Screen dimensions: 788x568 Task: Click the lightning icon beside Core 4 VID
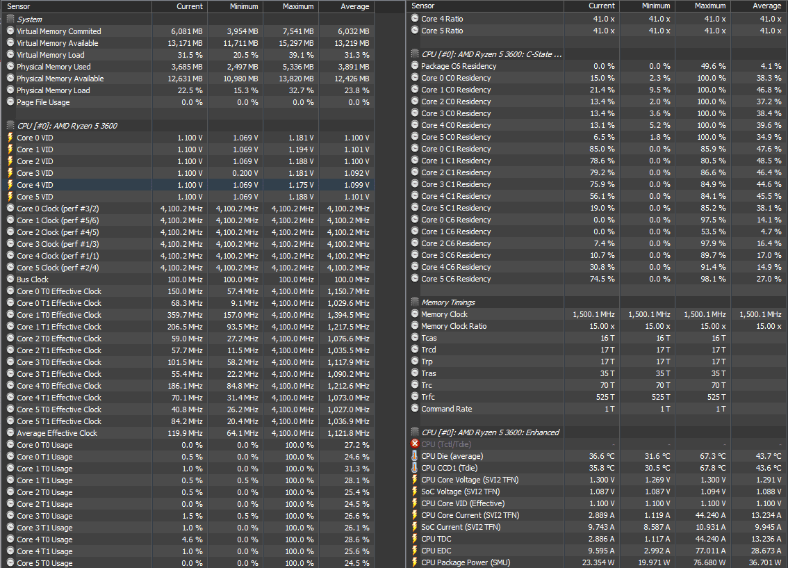point(10,184)
